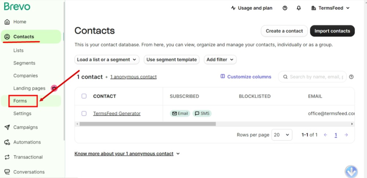The height and width of the screenshot is (178, 367).
Task: Click Use segment template button
Action: (x=171, y=60)
